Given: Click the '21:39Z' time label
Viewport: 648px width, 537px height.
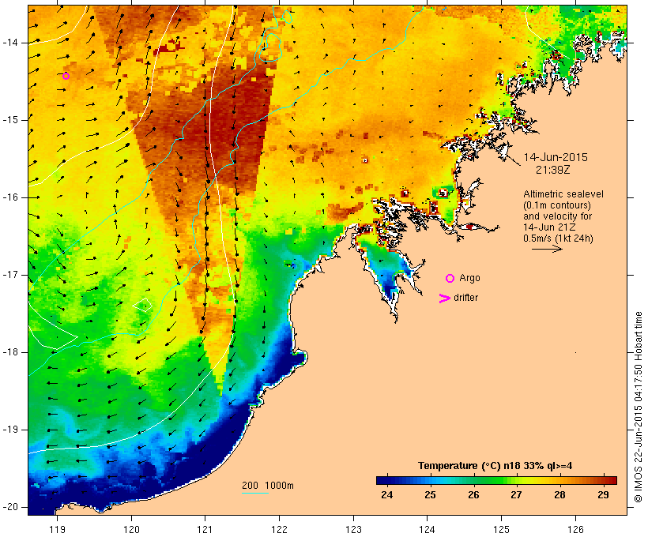Looking at the screenshot, I should tap(553, 170).
